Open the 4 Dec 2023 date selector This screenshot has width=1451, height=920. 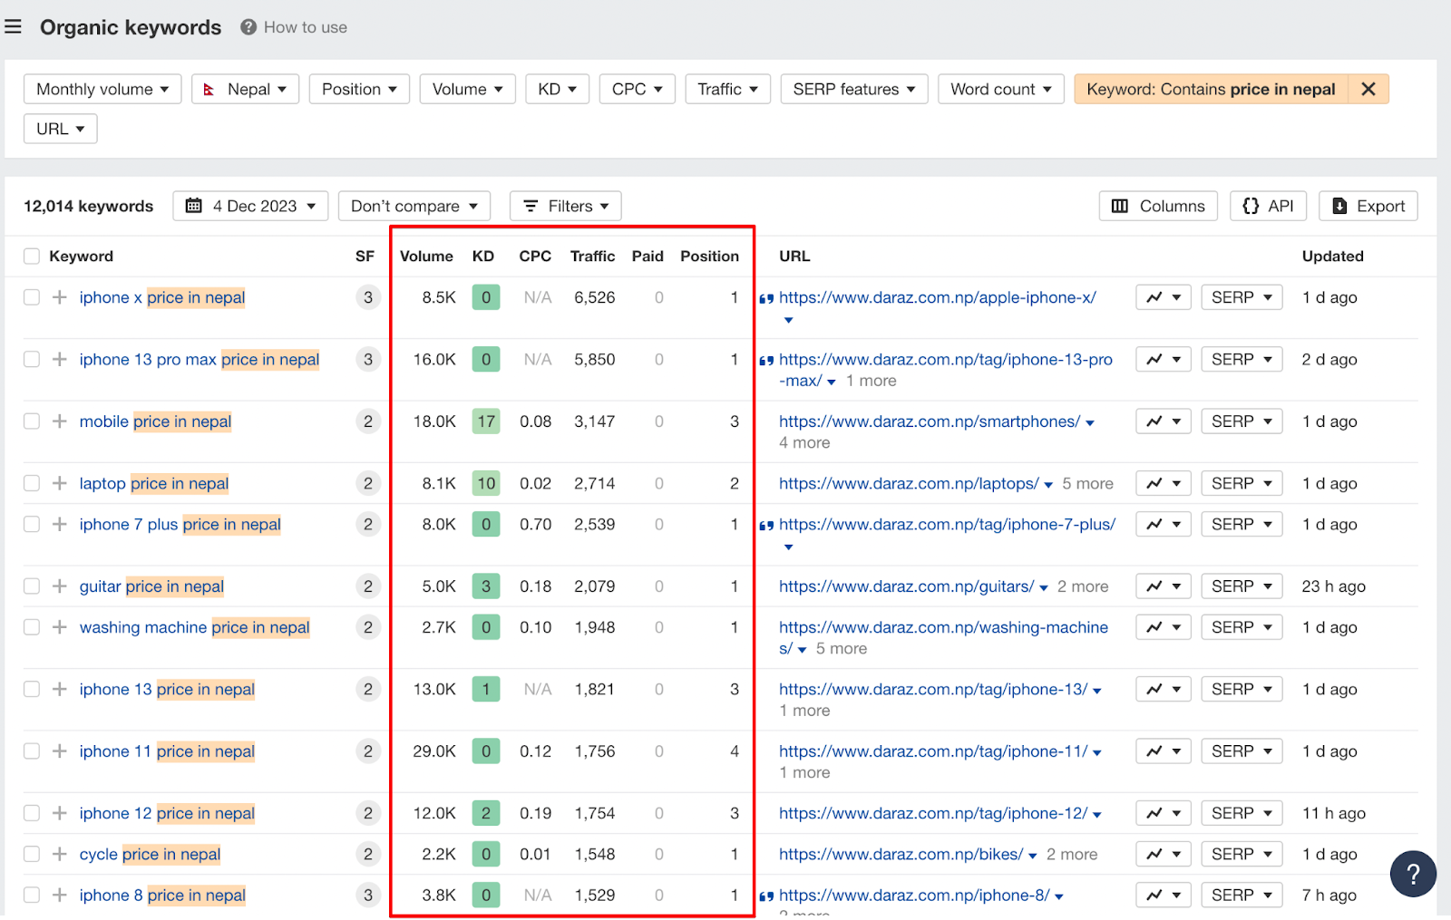click(x=250, y=206)
